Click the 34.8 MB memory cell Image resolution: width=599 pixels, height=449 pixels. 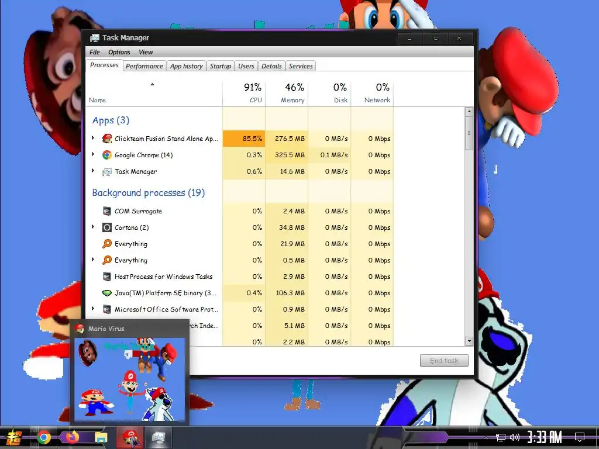(287, 227)
